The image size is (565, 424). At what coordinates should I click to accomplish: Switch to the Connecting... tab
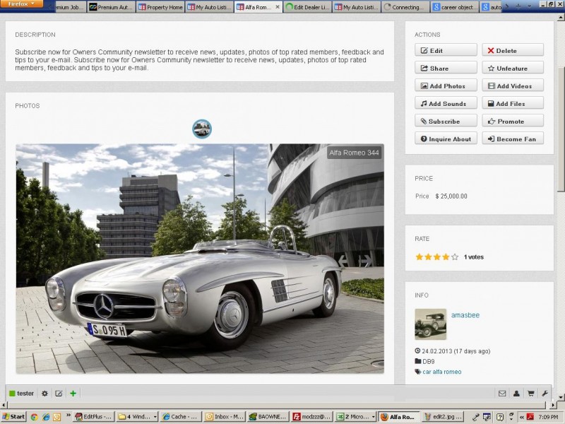point(405,7)
